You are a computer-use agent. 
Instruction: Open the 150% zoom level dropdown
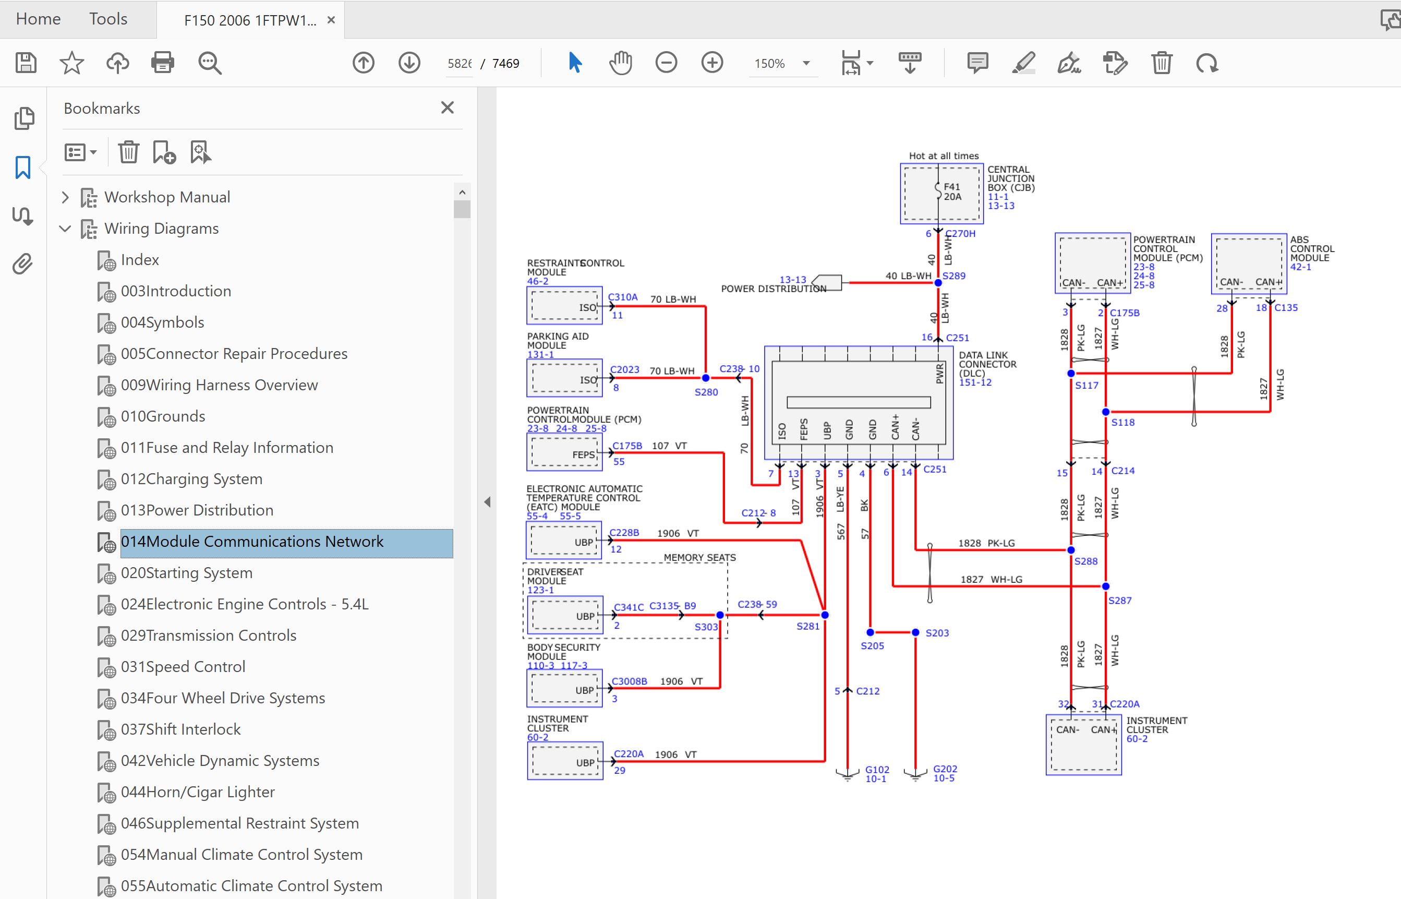point(806,63)
